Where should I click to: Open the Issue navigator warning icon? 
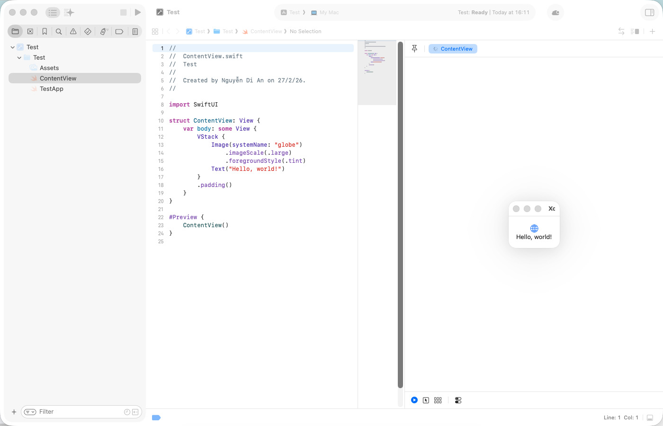point(73,31)
